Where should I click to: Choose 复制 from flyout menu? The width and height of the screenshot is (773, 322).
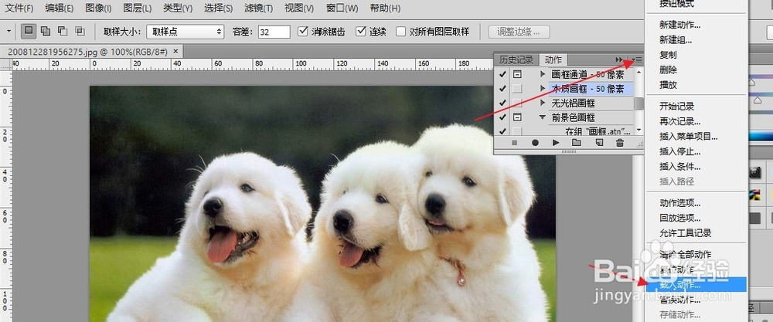pos(668,55)
